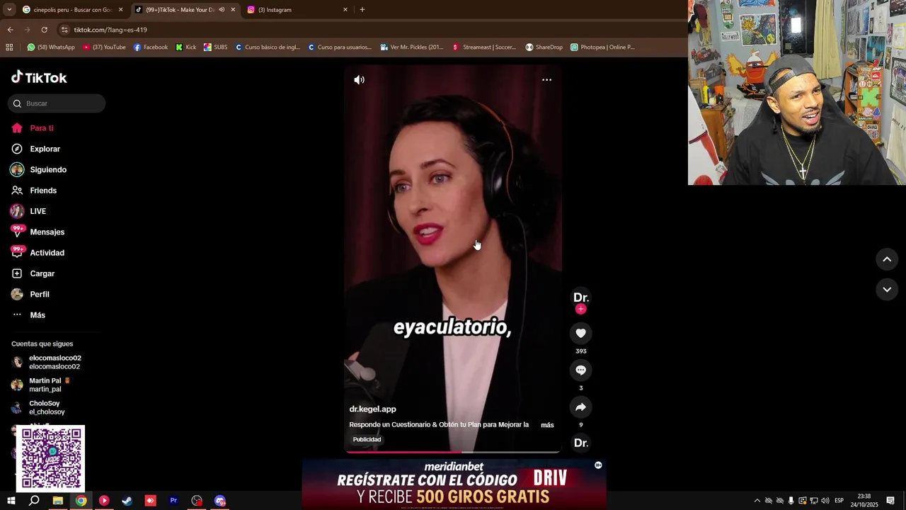The height and width of the screenshot is (510, 906).
Task: Open the video comments bubble
Action: pos(580,370)
